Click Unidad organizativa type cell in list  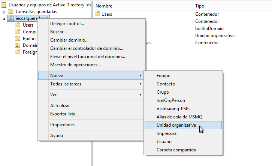click(x=215, y=36)
